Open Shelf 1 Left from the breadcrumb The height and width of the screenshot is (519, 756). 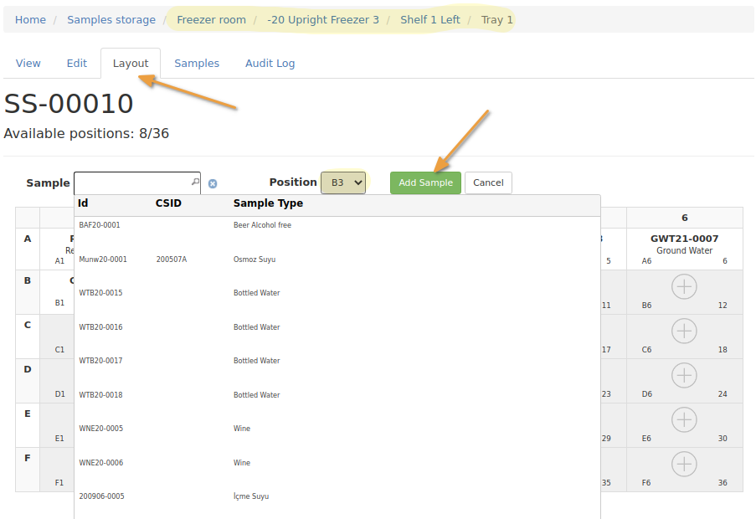coord(429,18)
